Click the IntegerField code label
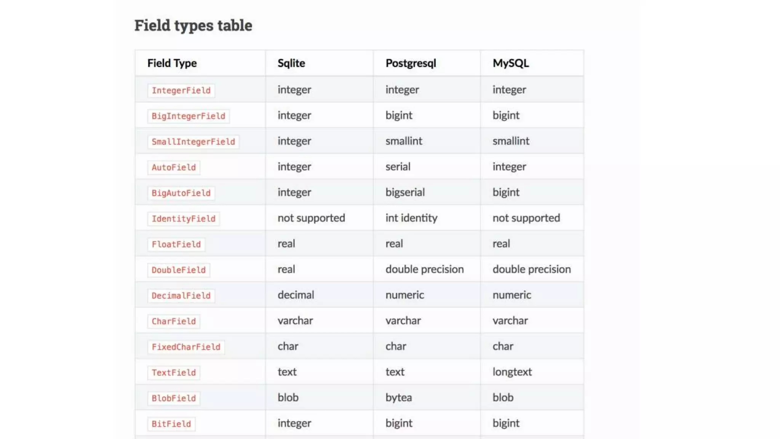780x439 pixels. pos(181,91)
